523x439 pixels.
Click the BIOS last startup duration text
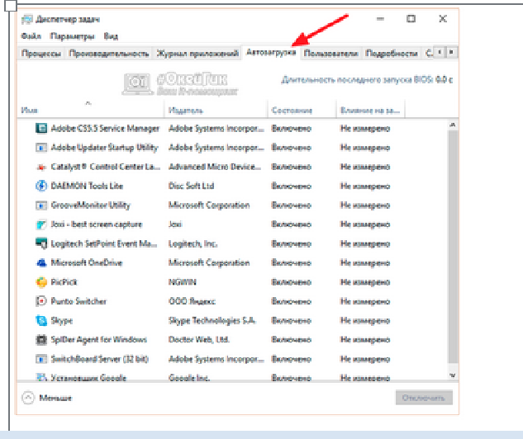367,79
